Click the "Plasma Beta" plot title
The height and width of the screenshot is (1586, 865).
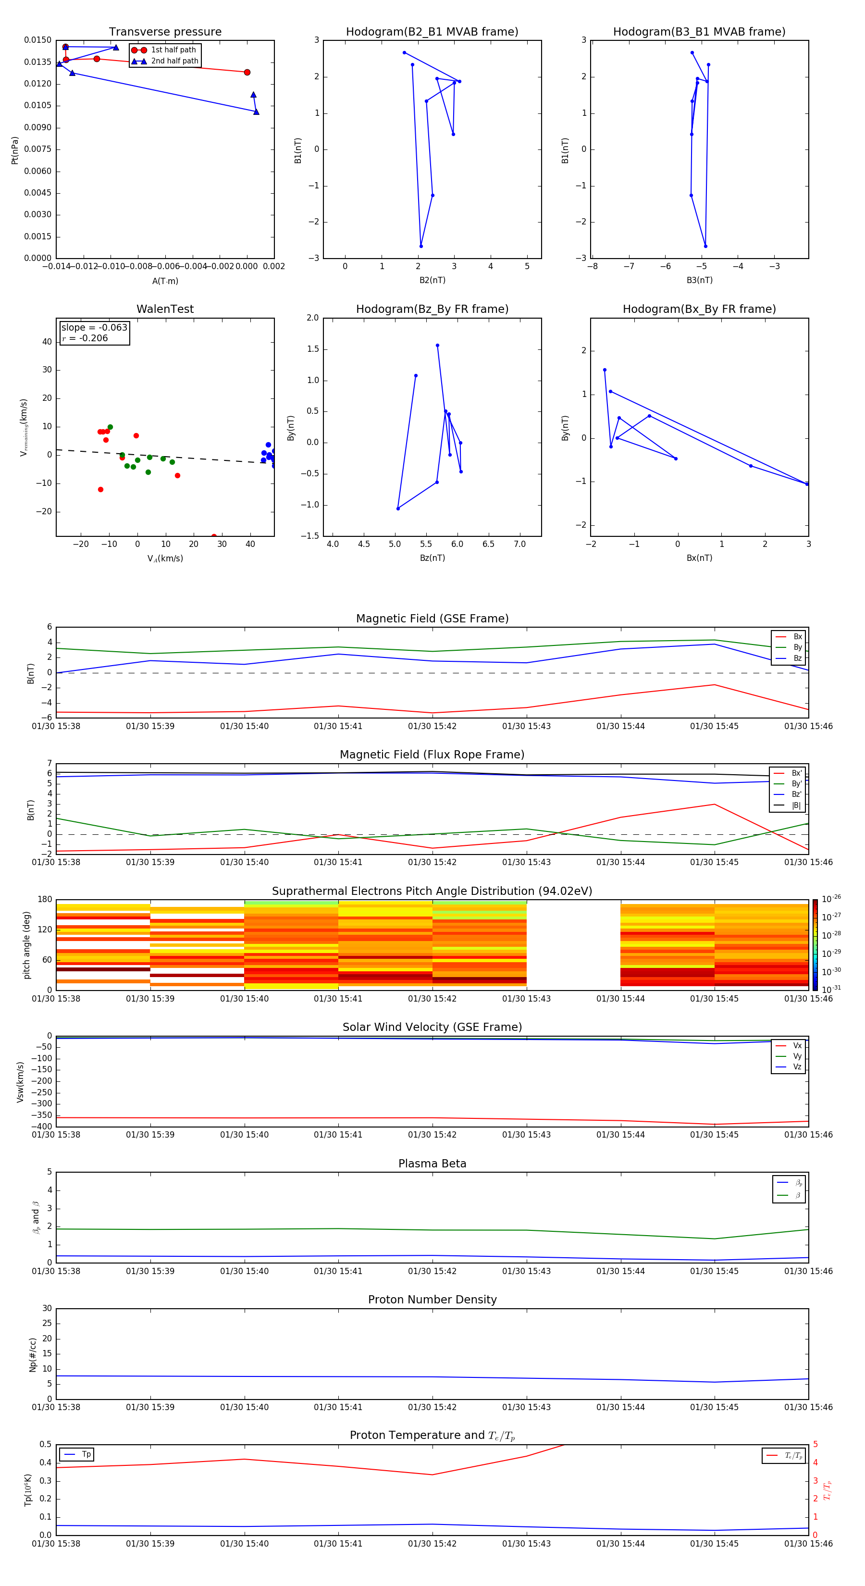point(432,1164)
